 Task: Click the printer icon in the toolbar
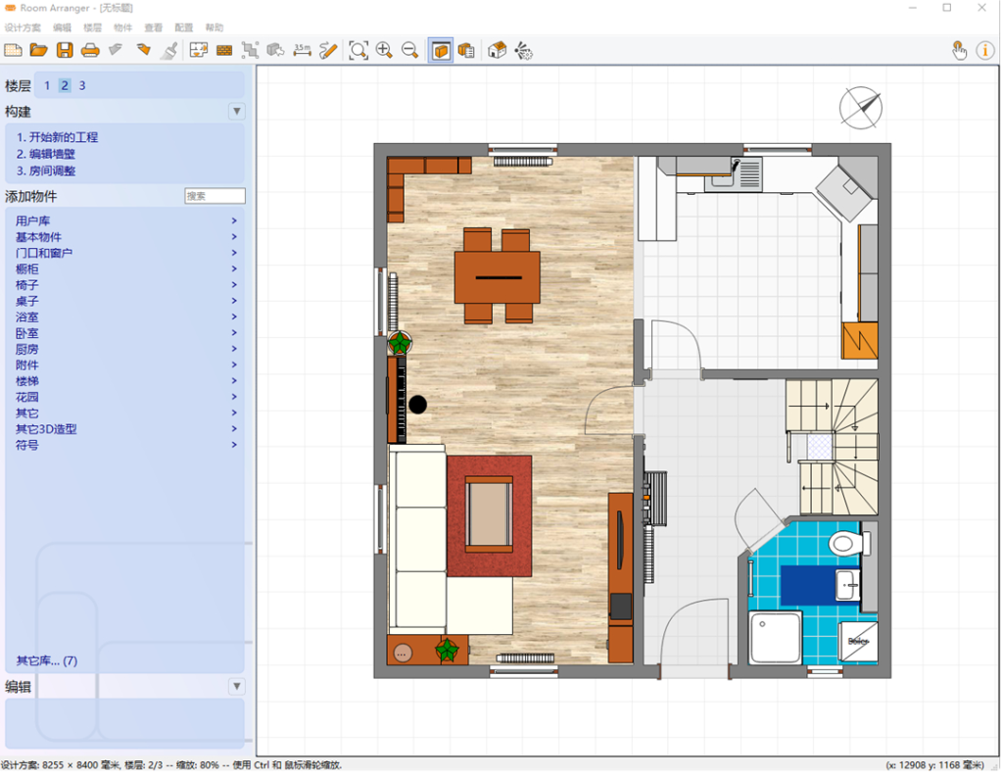tap(90, 51)
